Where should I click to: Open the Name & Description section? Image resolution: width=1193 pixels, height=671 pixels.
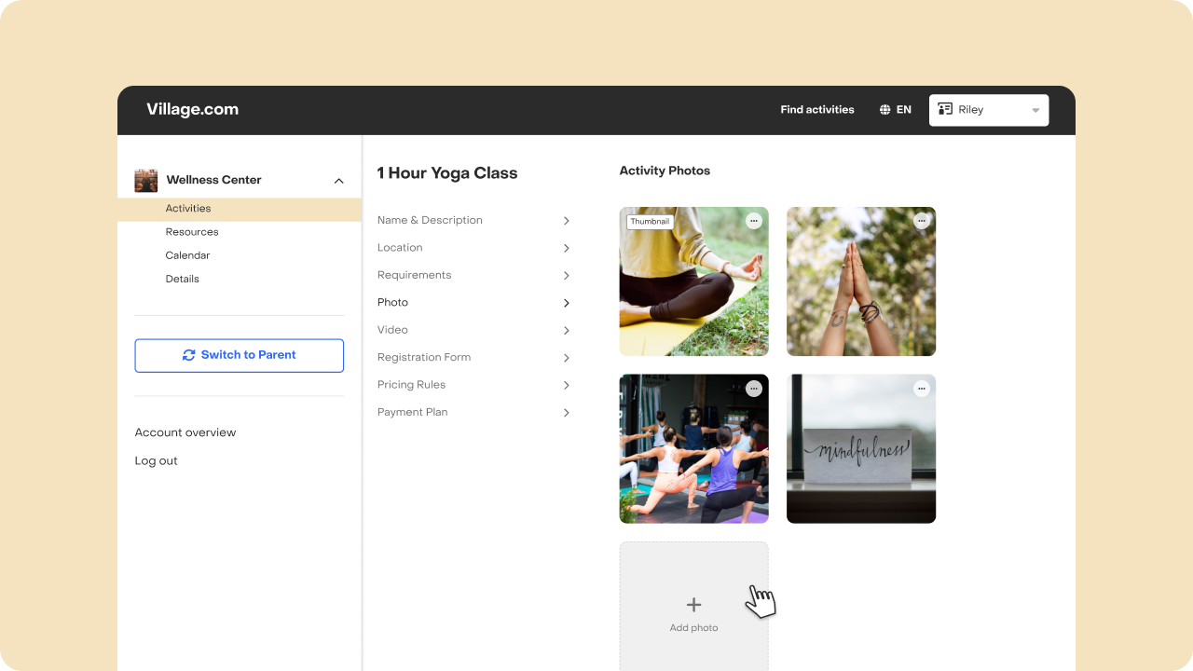(x=474, y=221)
